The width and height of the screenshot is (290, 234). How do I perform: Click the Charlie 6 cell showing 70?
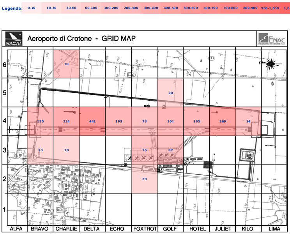coord(66,64)
